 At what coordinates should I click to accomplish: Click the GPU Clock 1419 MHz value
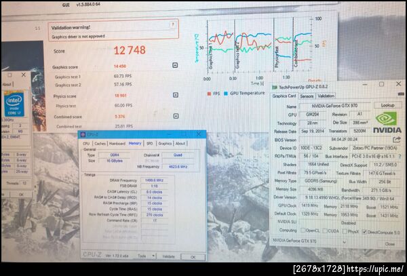[310, 205]
